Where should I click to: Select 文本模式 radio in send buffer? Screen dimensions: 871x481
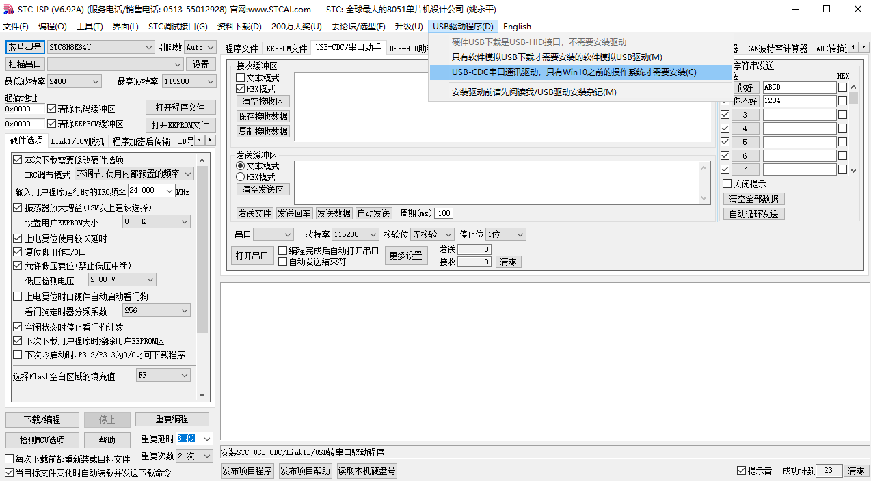pos(241,166)
